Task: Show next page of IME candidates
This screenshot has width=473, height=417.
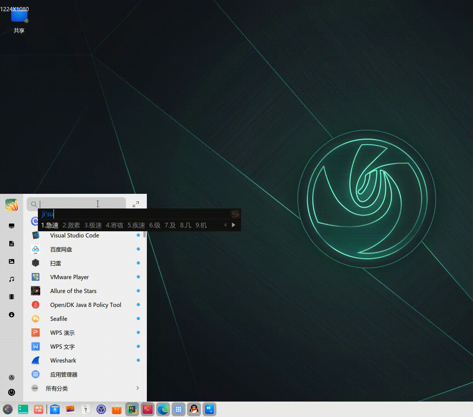Action: click(233, 225)
